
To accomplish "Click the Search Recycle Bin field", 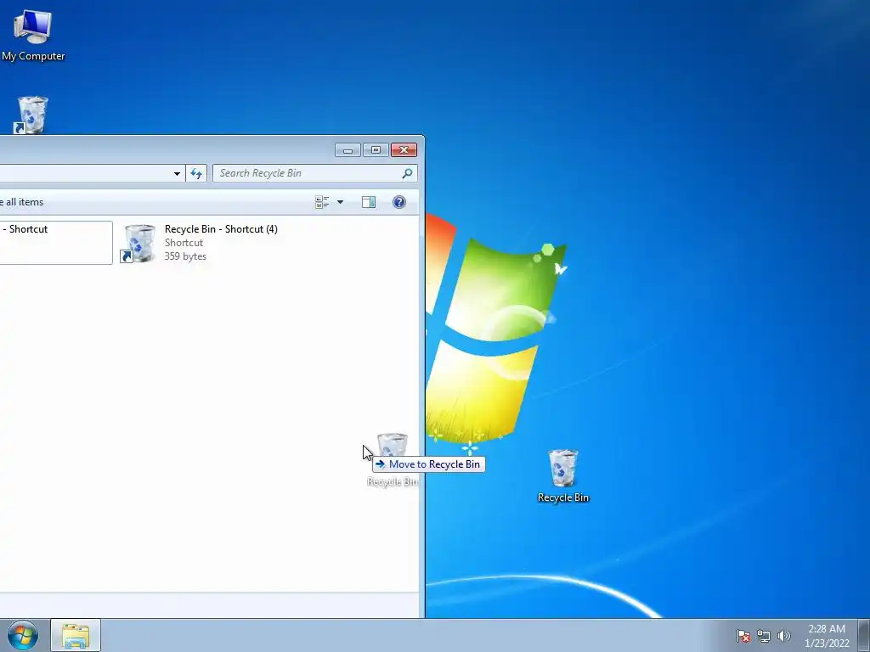I will [x=314, y=173].
